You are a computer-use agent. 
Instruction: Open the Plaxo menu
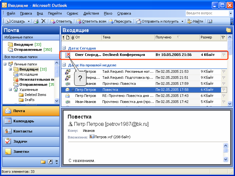(108, 13)
